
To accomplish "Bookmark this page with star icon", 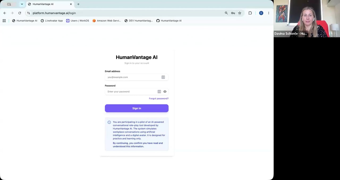I will click(240, 13).
